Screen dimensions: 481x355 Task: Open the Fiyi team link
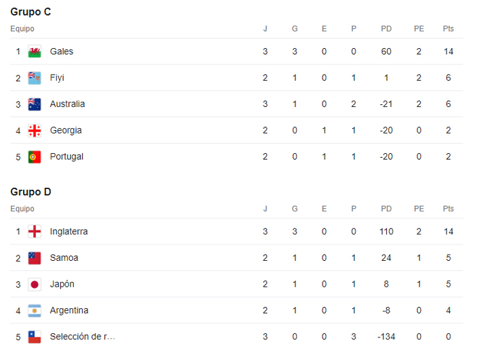[x=57, y=78]
